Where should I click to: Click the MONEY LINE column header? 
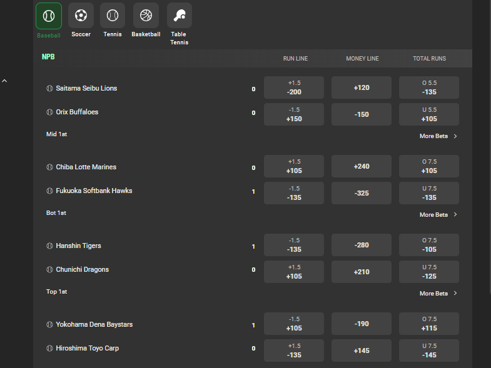362,59
